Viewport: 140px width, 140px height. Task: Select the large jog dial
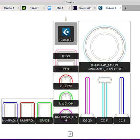[x=105, y=46]
